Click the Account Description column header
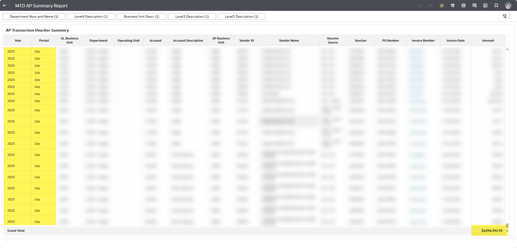Image resolution: width=517 pixels, height=248 pixels. [x=188, y=41]
